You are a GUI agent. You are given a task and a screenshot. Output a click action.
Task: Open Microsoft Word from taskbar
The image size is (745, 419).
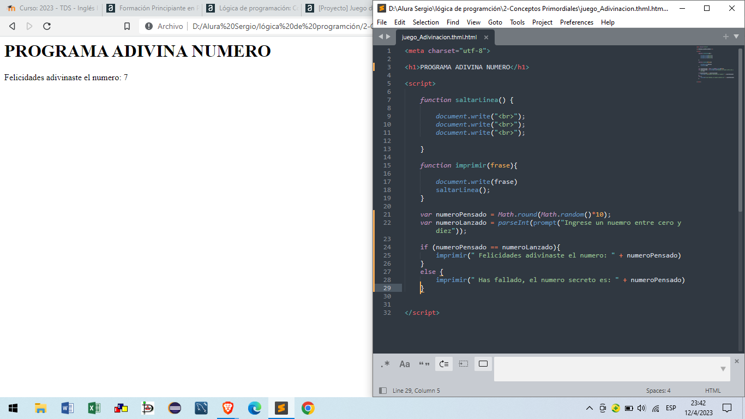pos(67,408)
